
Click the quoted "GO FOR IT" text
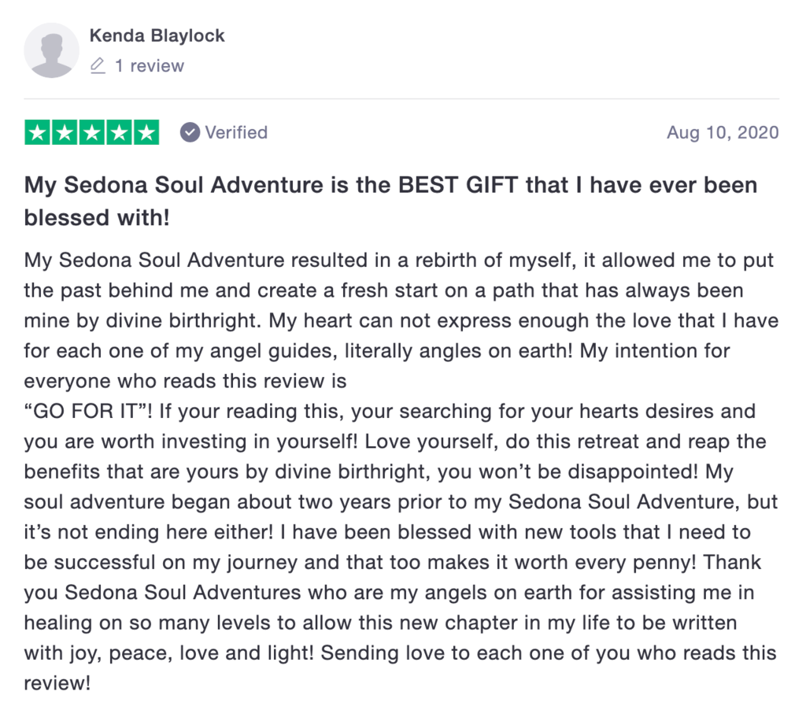(x=85, y=412)
